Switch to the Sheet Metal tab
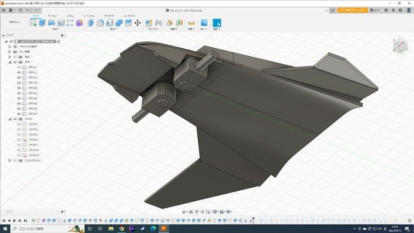Image resolution: width=414 pixels, height=233 pixels. point(89,16)
